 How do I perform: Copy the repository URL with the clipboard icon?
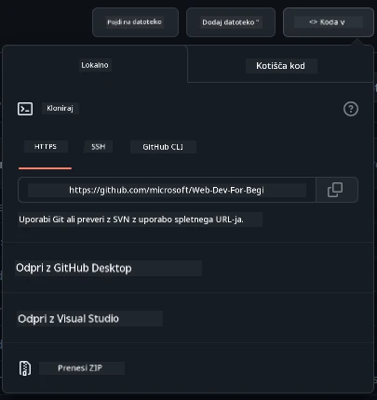[x=335, y=190]
